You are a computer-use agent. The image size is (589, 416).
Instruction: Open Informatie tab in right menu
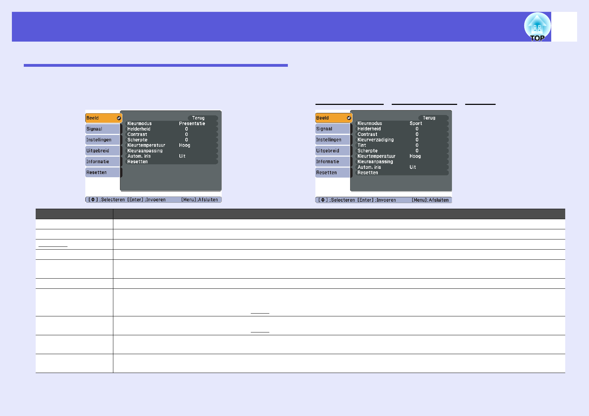(x=332, y=162)
